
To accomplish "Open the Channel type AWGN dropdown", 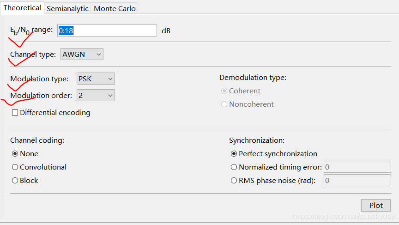I will pyautogui.click(x=81, y=55).
